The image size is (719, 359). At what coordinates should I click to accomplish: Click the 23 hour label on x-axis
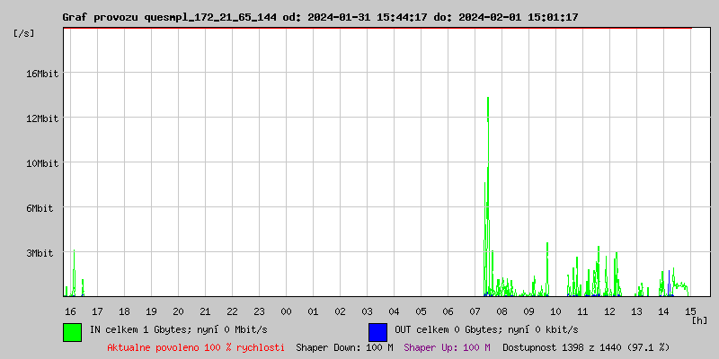pos(259,311)
